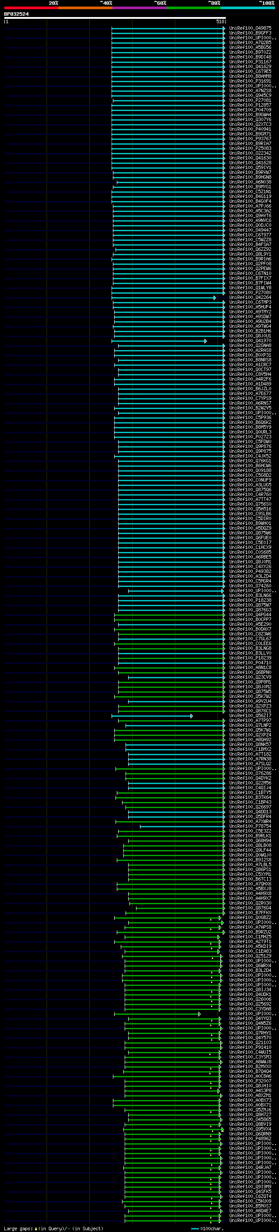Viewport: 279px width, 1232px height.
Task: Select hit label UniRef100_C5P936
Action: 250,417
